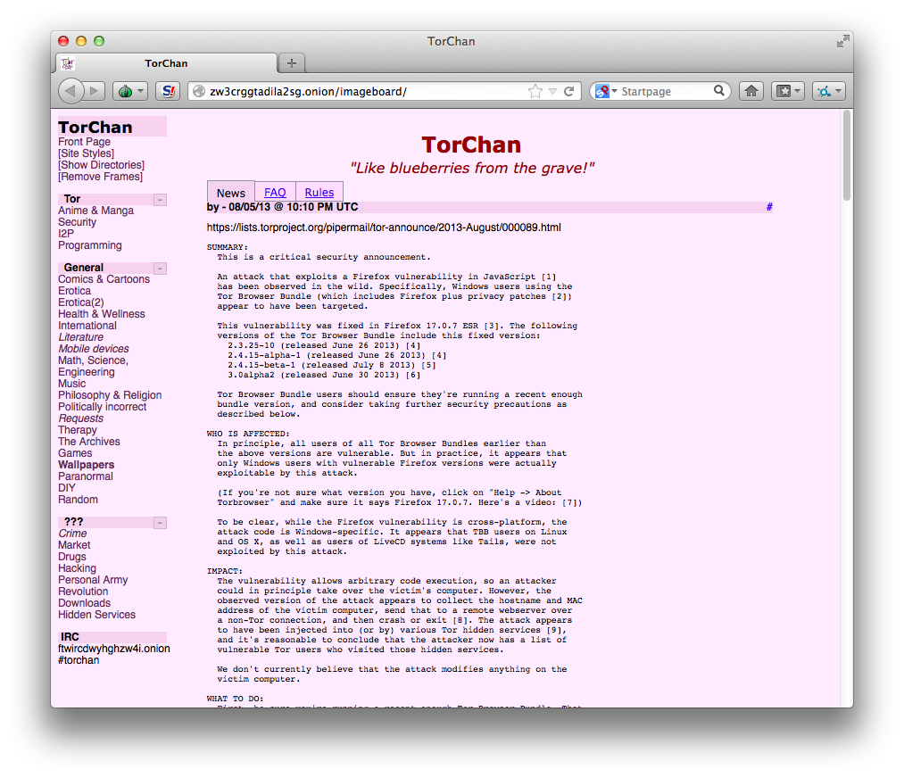Reload the page with the refresh icon
Screen dimensions: 904x778
pos(569,91)
